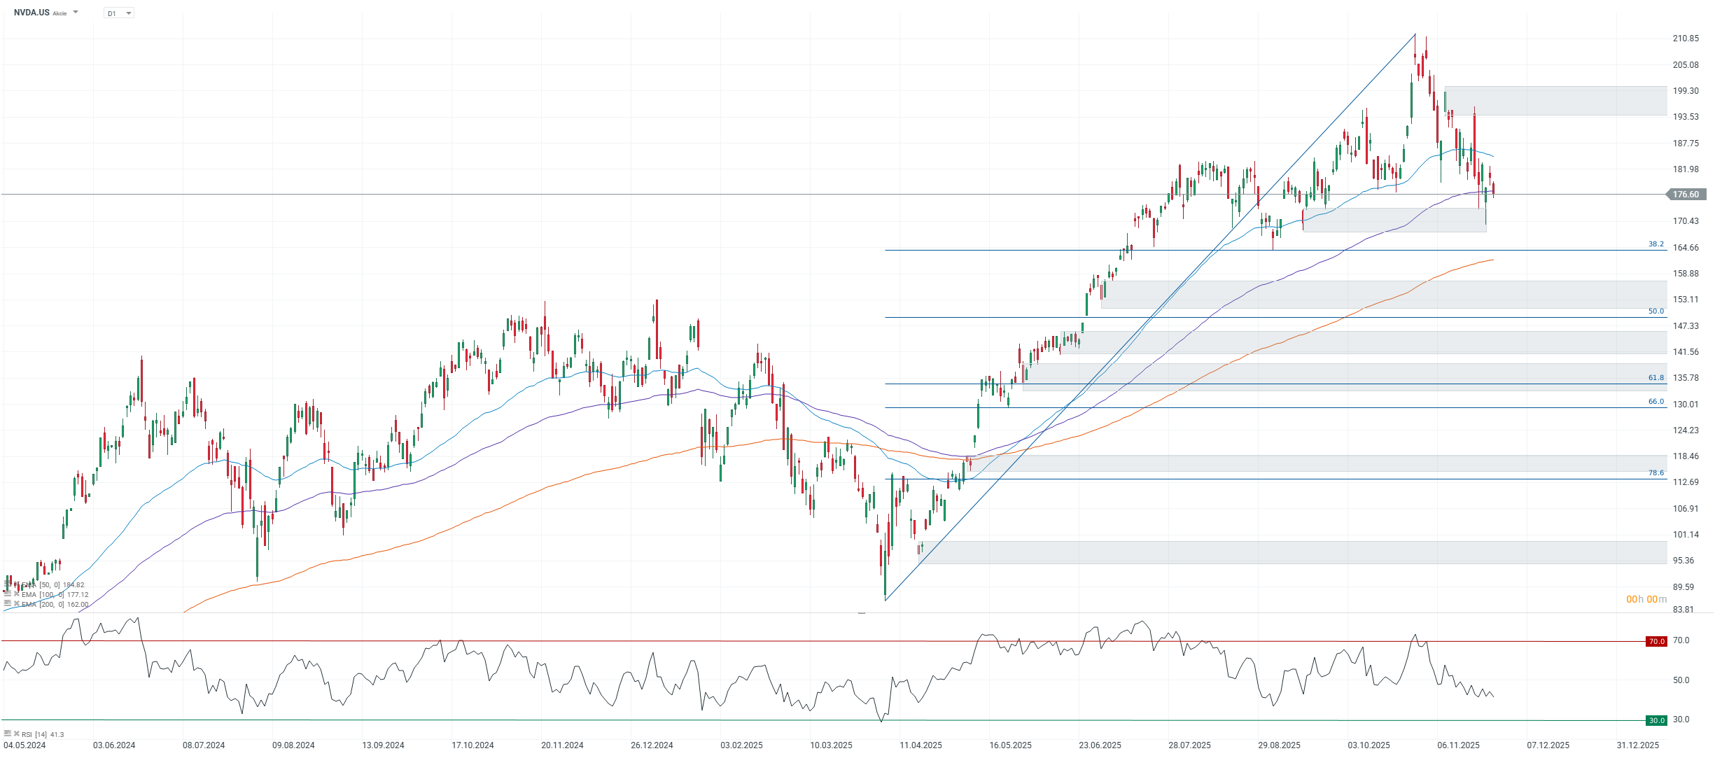Click the RSI 30.0 oversold level label
This screenshot has height=758, width=1715.
tap(1656, 720)
